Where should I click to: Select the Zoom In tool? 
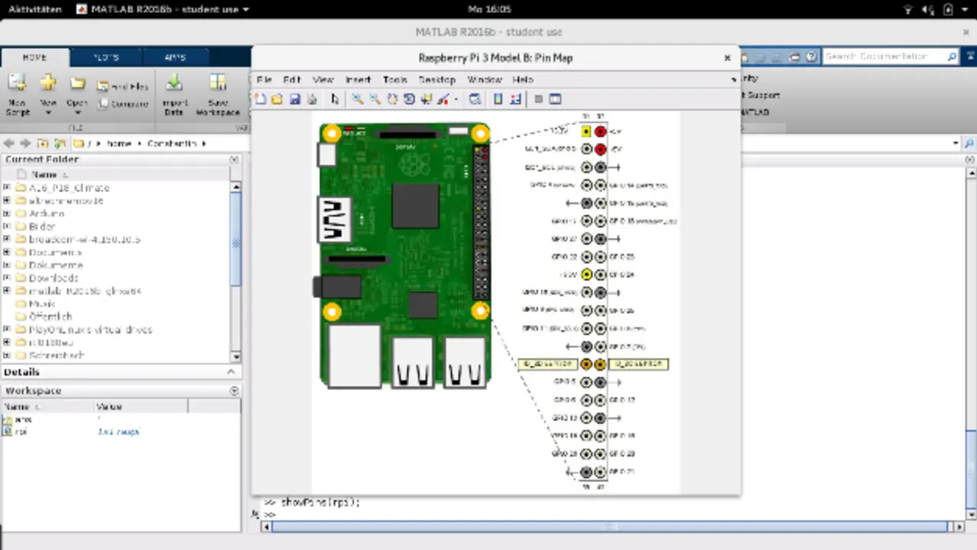pyautogui.click(x=357, y=99)
